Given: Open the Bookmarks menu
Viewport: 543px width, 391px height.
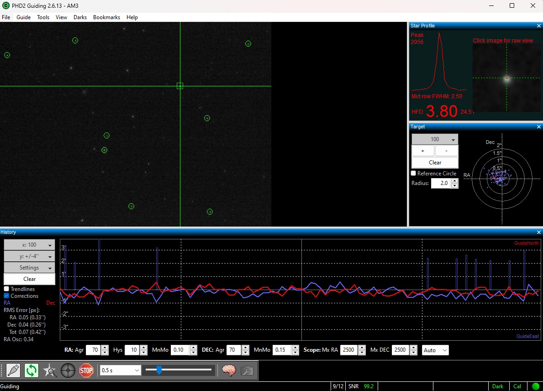Looking at the screenshot, I should [x=107, y=17].
